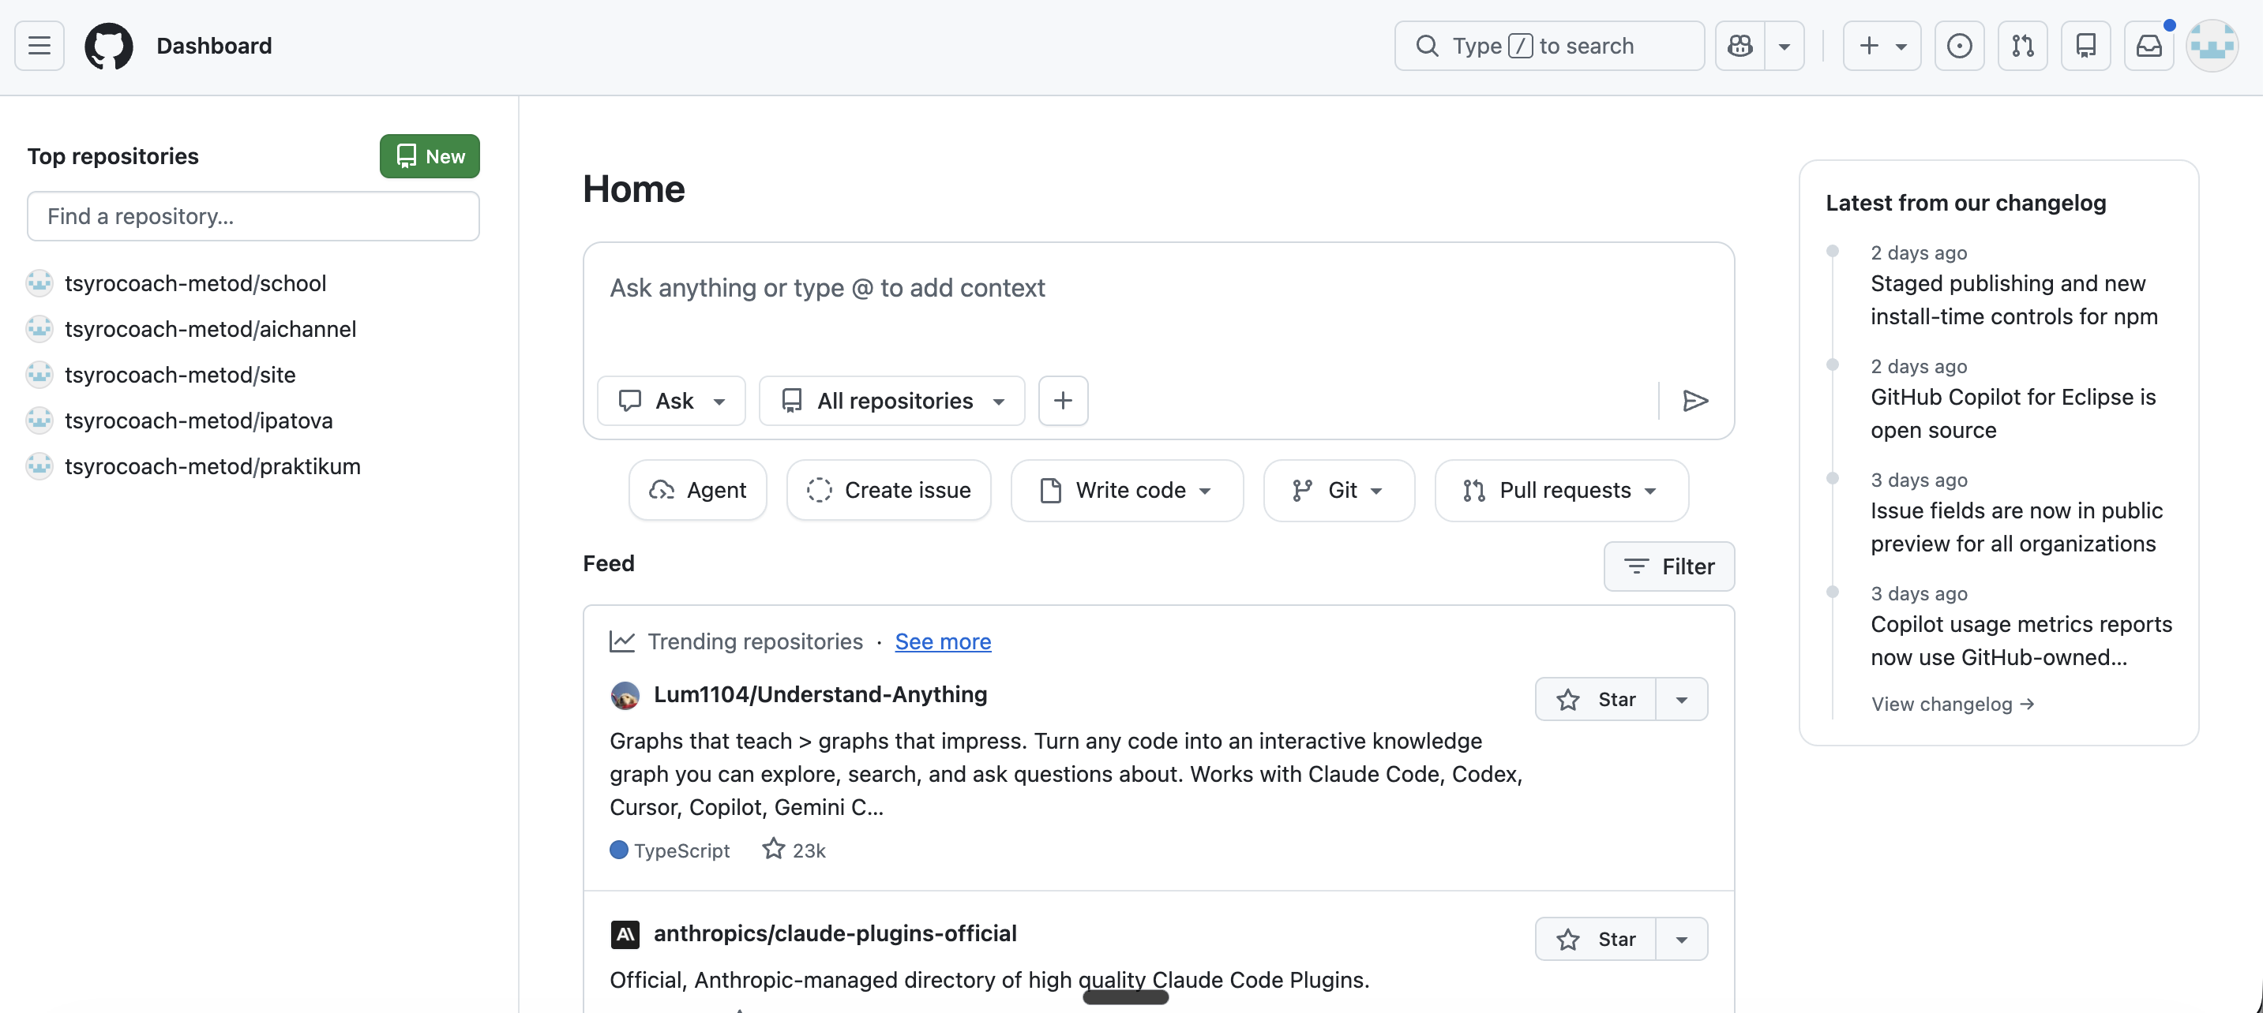Open tsyrocoach-metod/site repository
This screenshot has width=2263, height=1013.
click(180, 374)
